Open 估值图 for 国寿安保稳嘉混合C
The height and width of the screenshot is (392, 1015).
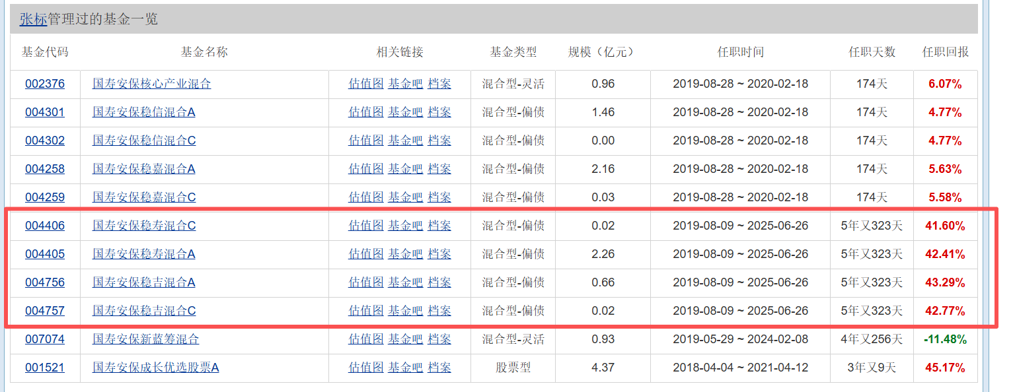pyautogui.click(x=366, y=197)
